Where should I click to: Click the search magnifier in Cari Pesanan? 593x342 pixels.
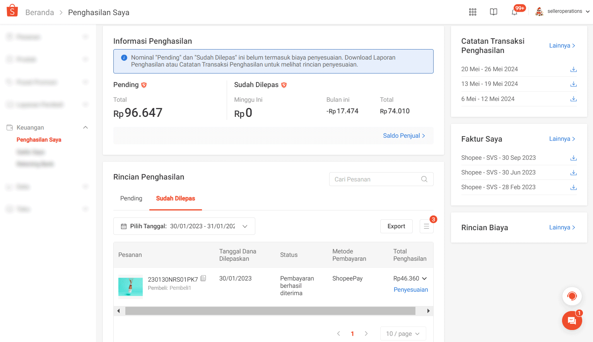(x=424, y=179)
